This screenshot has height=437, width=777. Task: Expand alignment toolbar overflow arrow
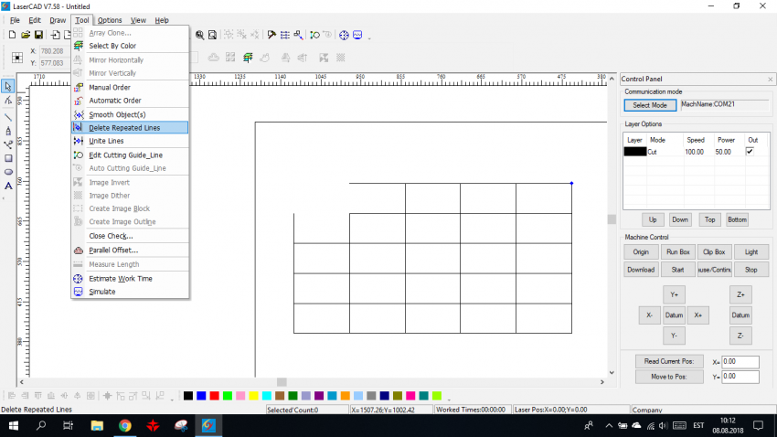pyautogui.click(x=172, y=398)
